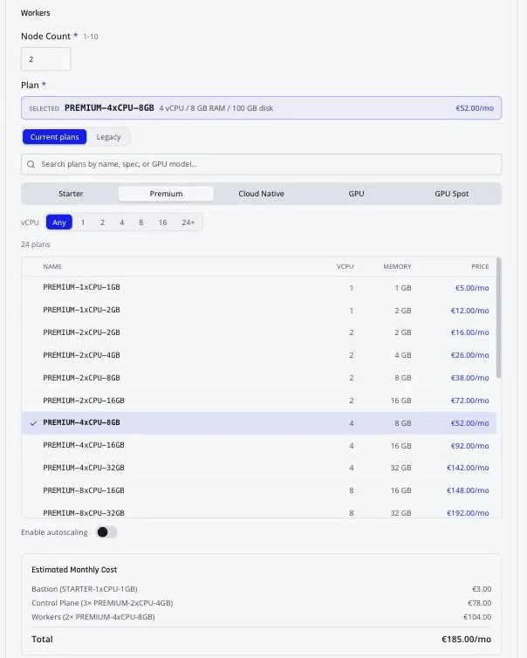Click the €142.00/mo price cell
The width and height of the screenshot is (527, 658).
click(x=468, y=468)
